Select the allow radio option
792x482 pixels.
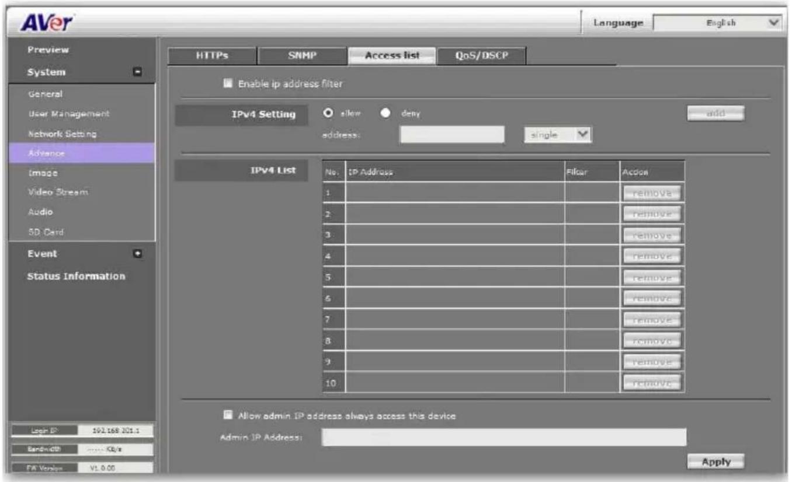[328, 113]
